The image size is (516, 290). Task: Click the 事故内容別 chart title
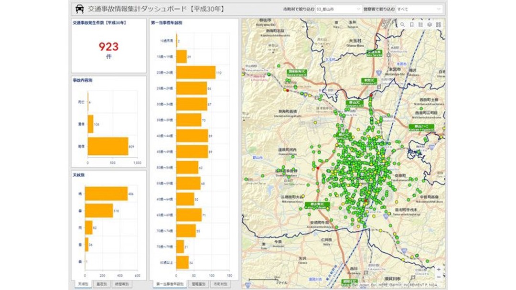click(82, 80)
